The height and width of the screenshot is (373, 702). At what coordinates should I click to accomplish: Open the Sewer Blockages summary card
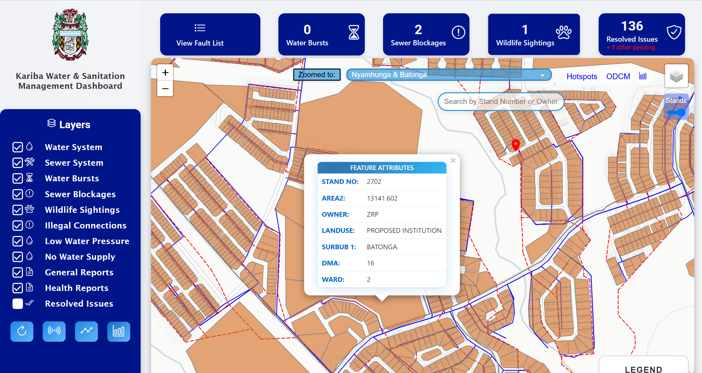(426, 35)
